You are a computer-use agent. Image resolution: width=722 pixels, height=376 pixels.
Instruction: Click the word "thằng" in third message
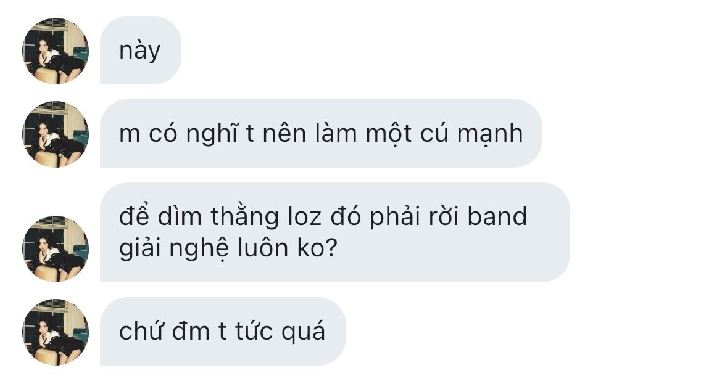(x=245, y=216)
